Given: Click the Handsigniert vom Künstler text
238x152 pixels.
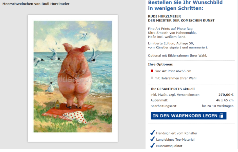Looking at the screenshot, I should [177, 133].
